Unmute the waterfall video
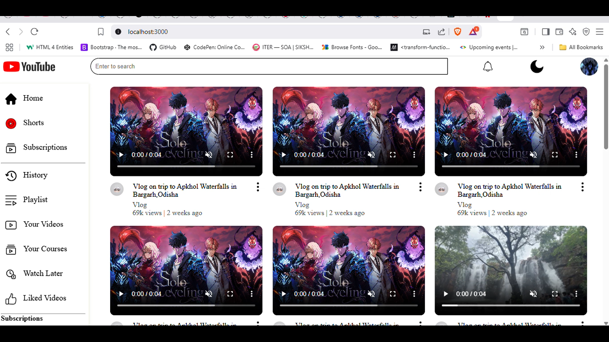This screenshot has height=342, width=609. point(533,294)
